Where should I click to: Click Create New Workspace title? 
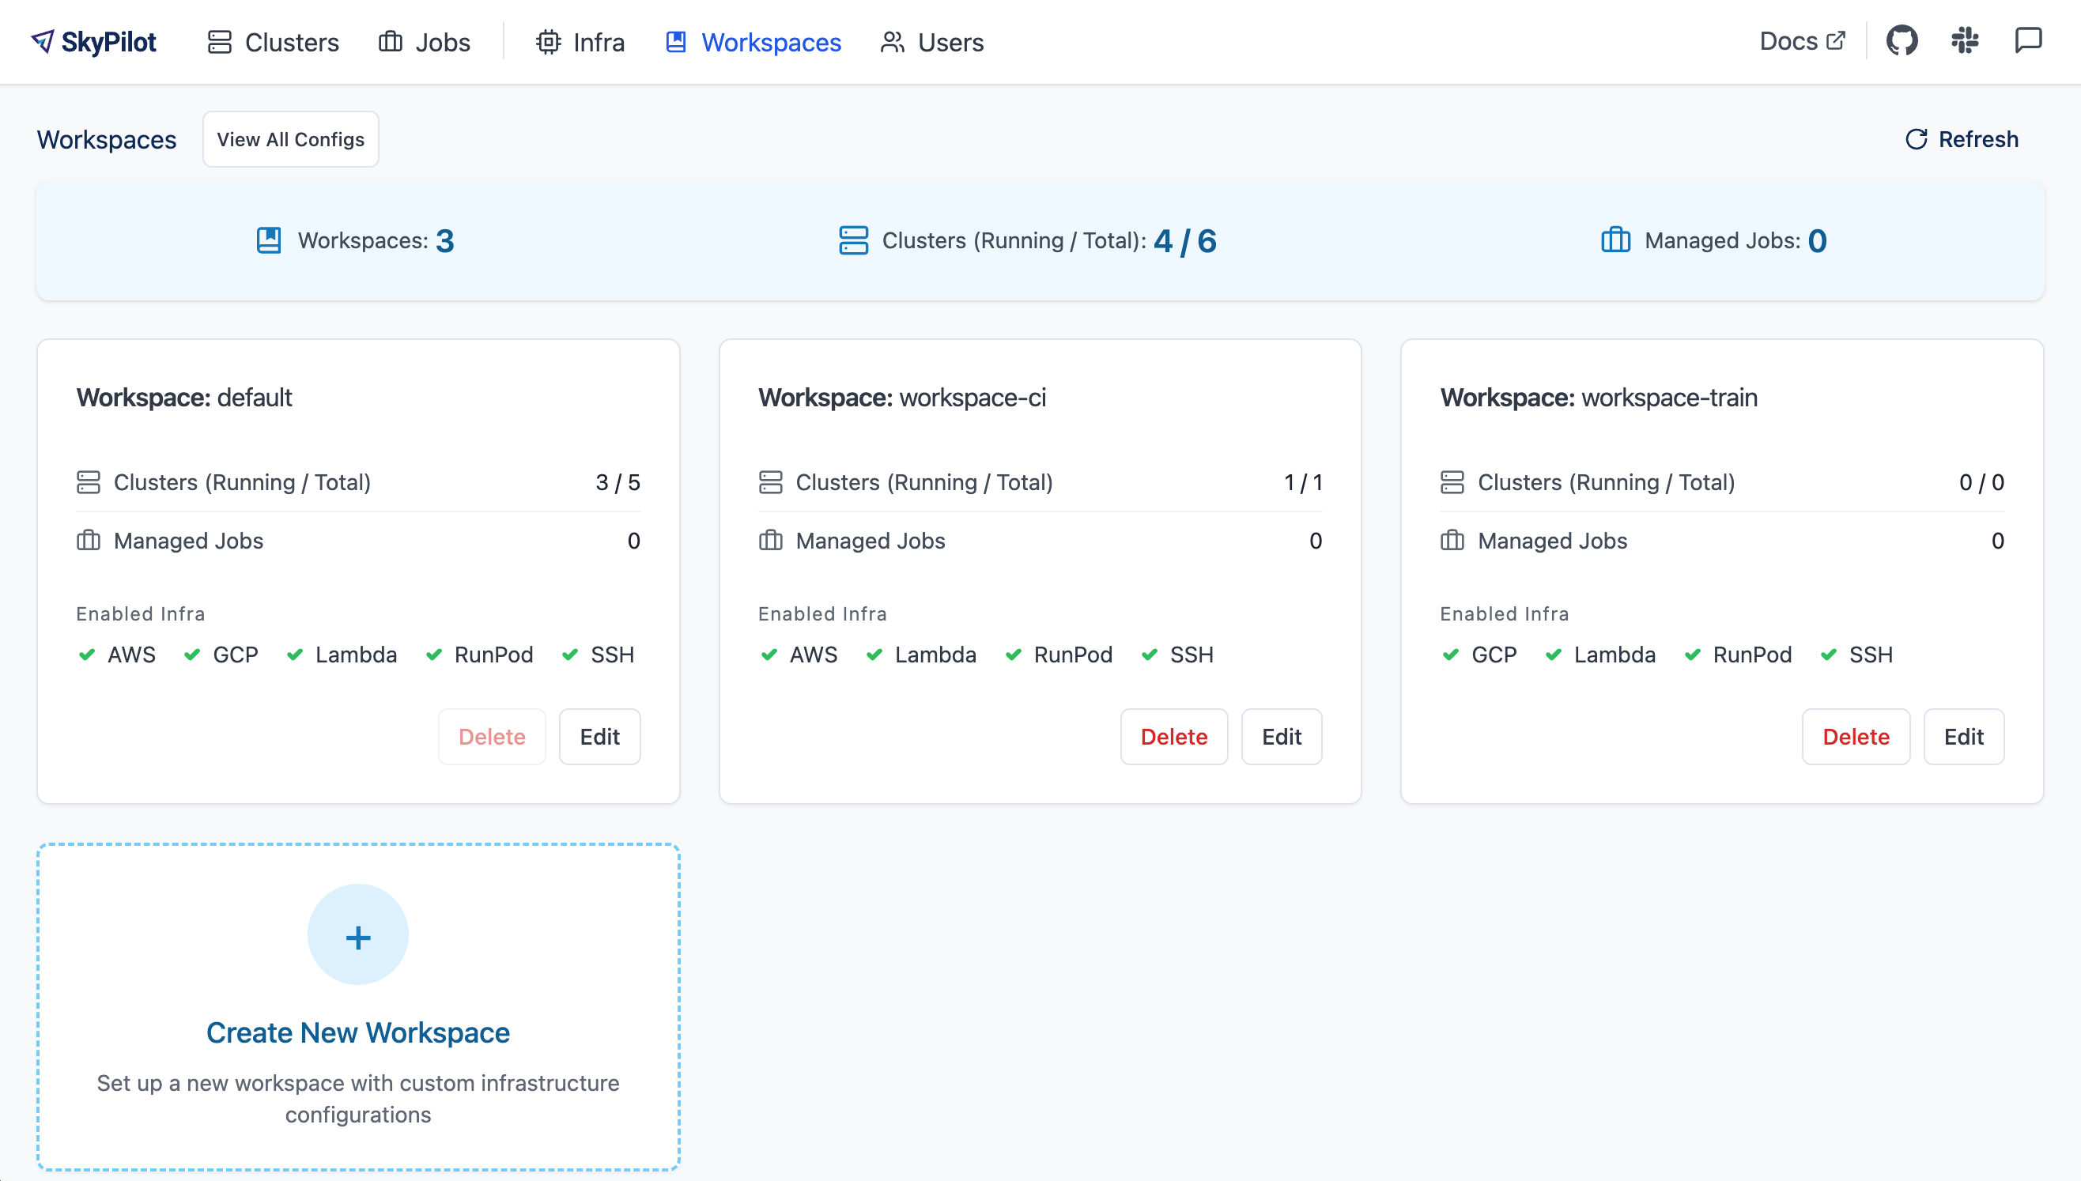358,1032
